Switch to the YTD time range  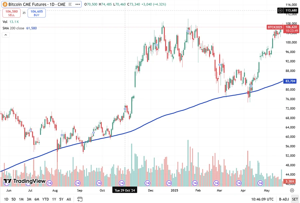tap(46, 199)
